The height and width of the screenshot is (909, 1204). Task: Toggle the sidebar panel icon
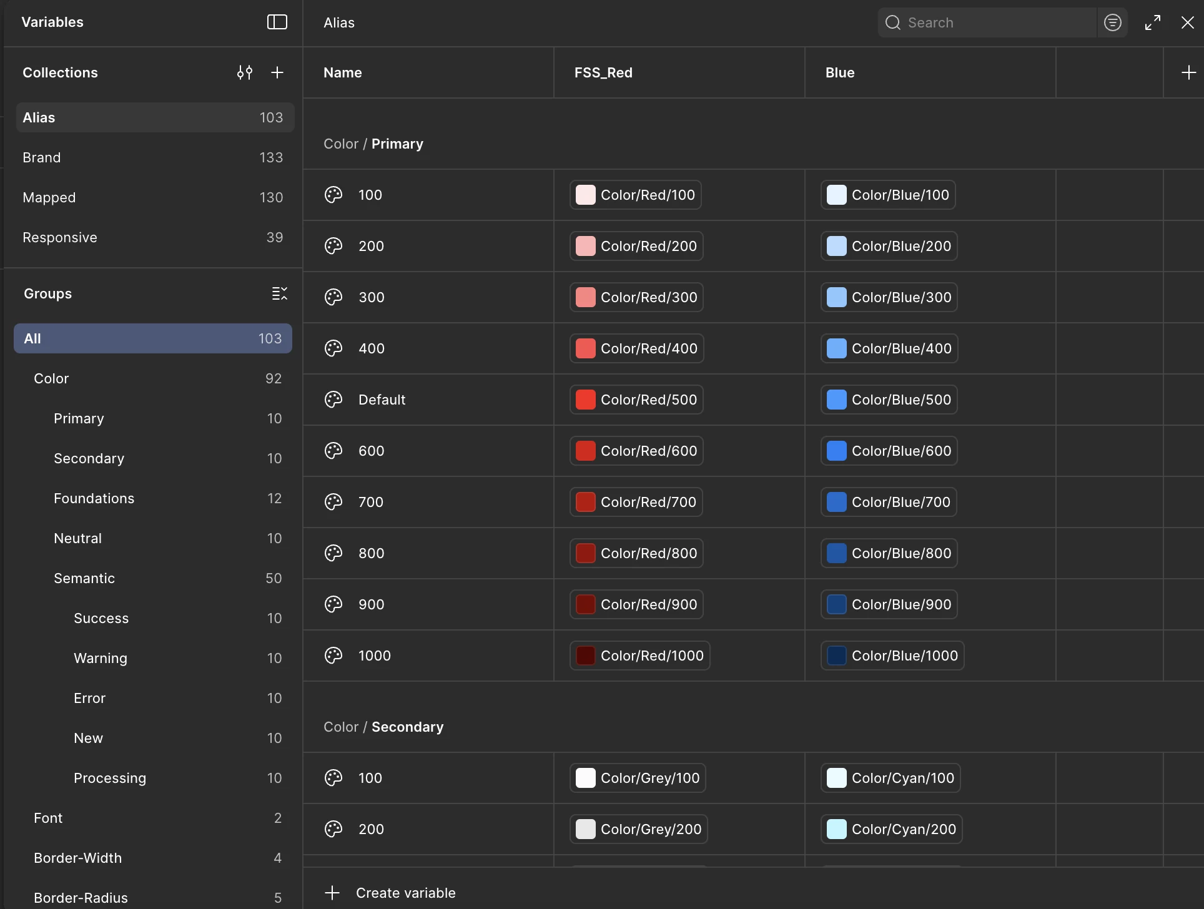point(277,22)
